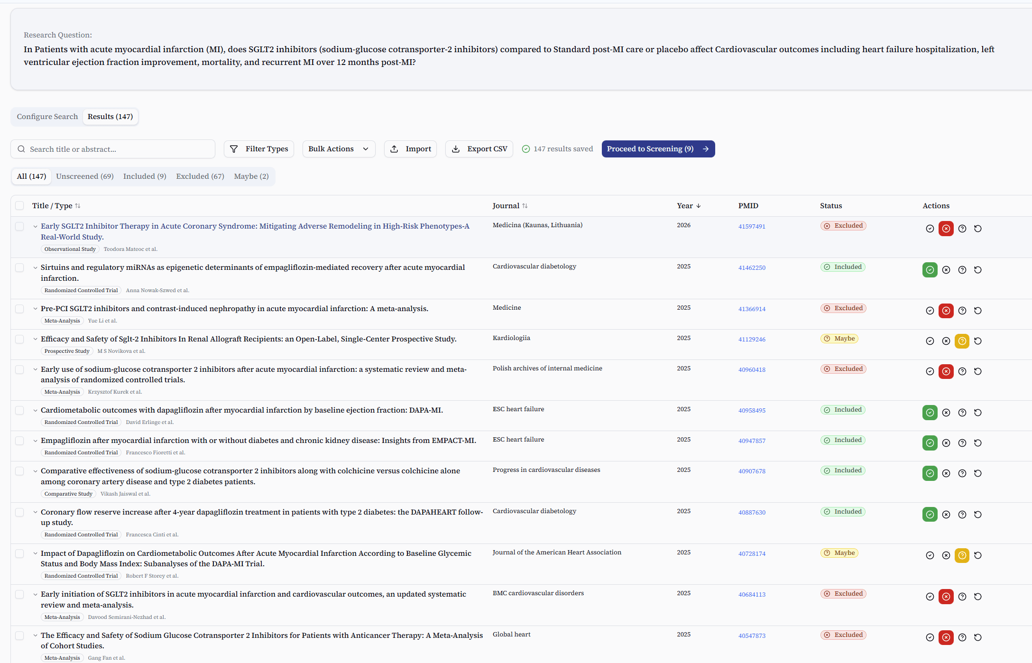Click in the search title or abstract field
1032x663 pixels.
(x=113, y=149)
